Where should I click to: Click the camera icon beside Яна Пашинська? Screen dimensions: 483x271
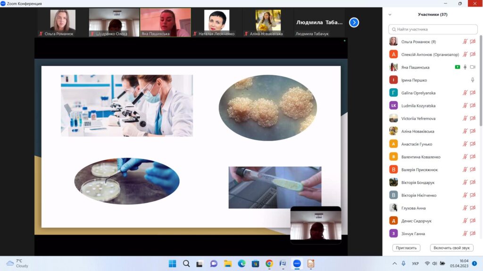pos(473,67)
